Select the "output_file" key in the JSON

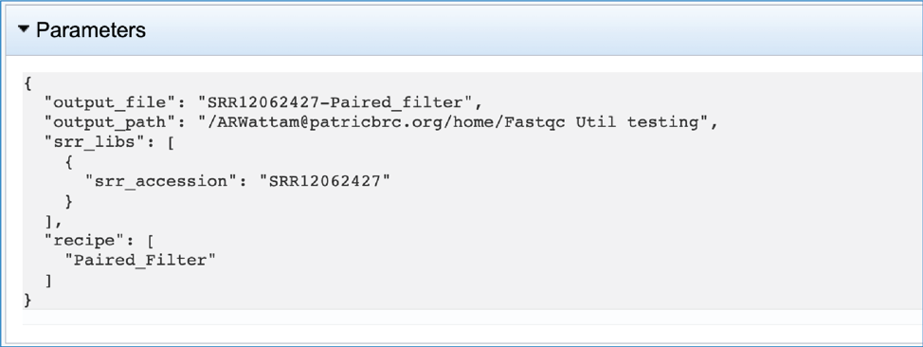click(107, 103)
